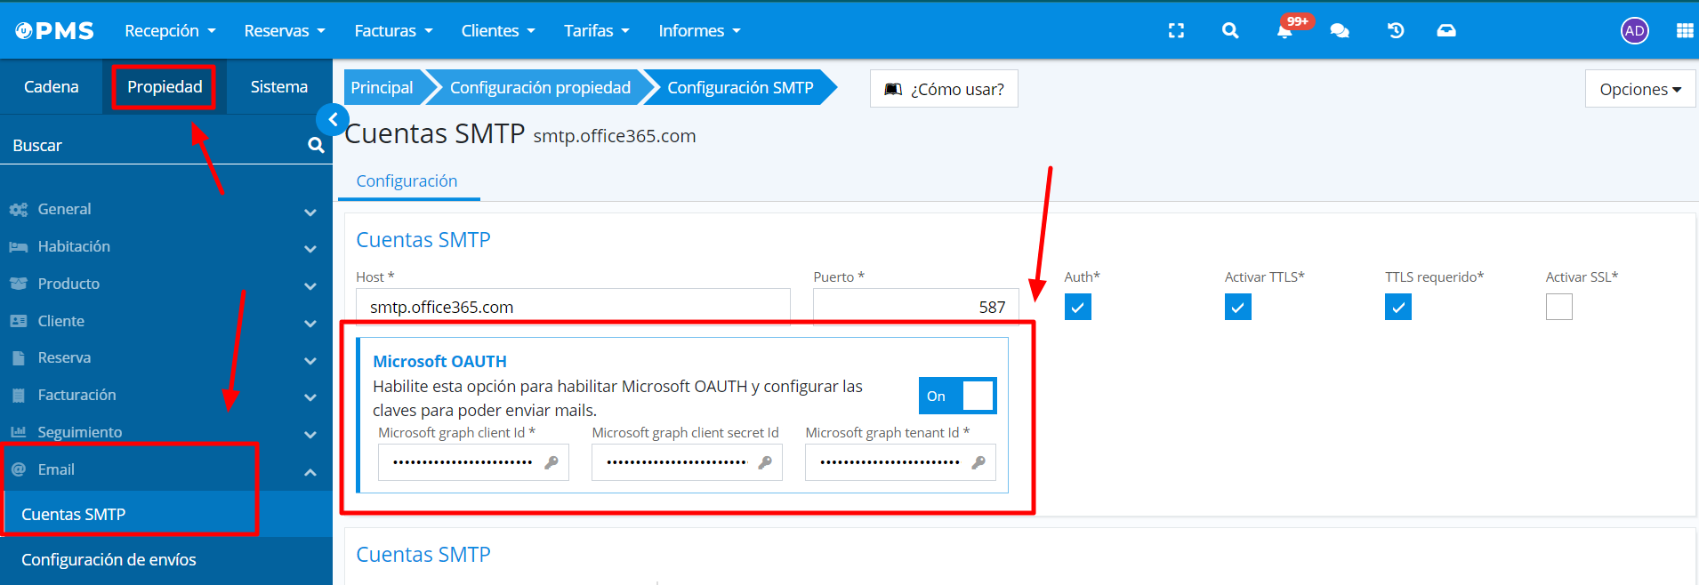
Task: Open Configuración de envíos in sidebar
Action: pyautogui.click(x=109, y=560)
